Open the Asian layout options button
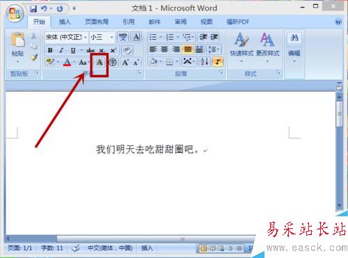348x258 pixels. click(188, 62)
